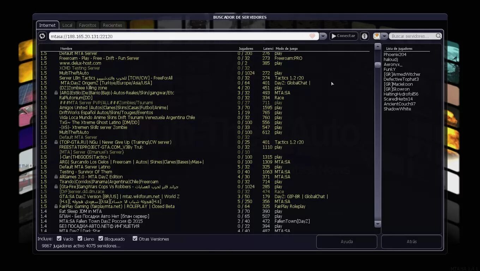Viewport: 480px width, 271px height.
Task: Click lock icon on ARG|Estilo|De|Barrio row
Action: [x=56, y=93]
